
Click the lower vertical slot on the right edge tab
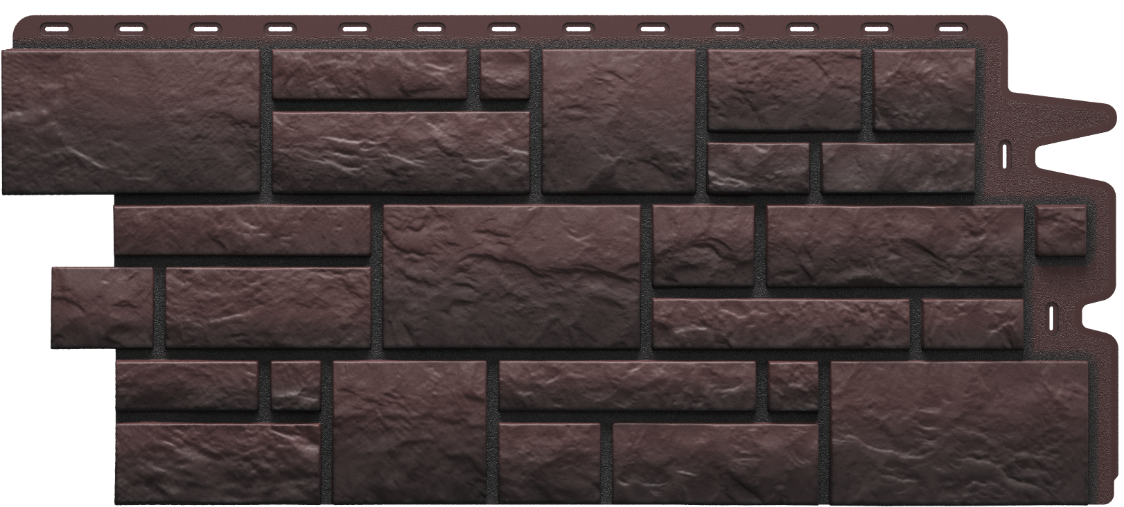[x=1052, y=315]
